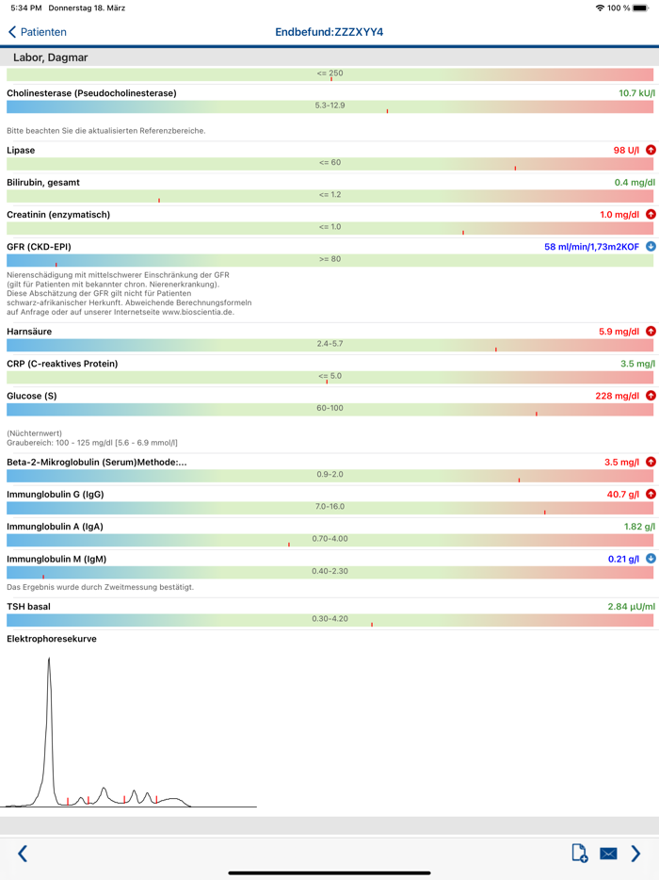The image size is (659, 880).
Task: Tap blue down-arrow icon beside GFR (CKD-EPI)
Action: click(651, 247)
